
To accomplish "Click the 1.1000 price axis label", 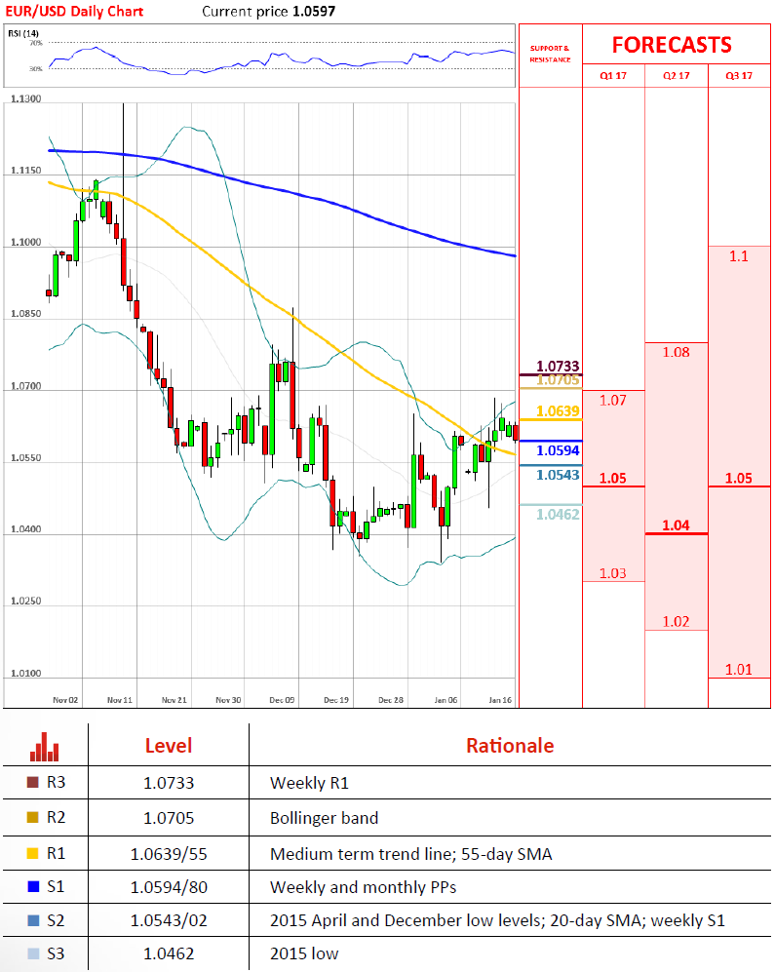I will point(26,243).
